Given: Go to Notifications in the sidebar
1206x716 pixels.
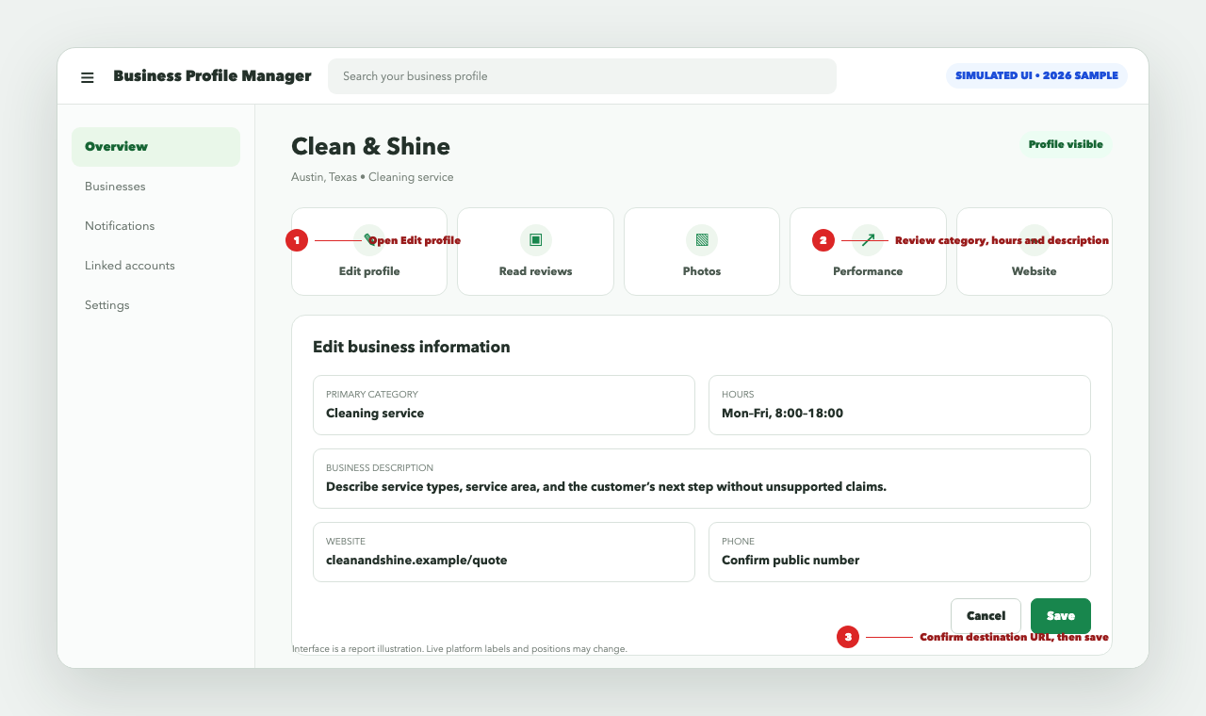Looking at the screenshot, I should coord(155,226).
